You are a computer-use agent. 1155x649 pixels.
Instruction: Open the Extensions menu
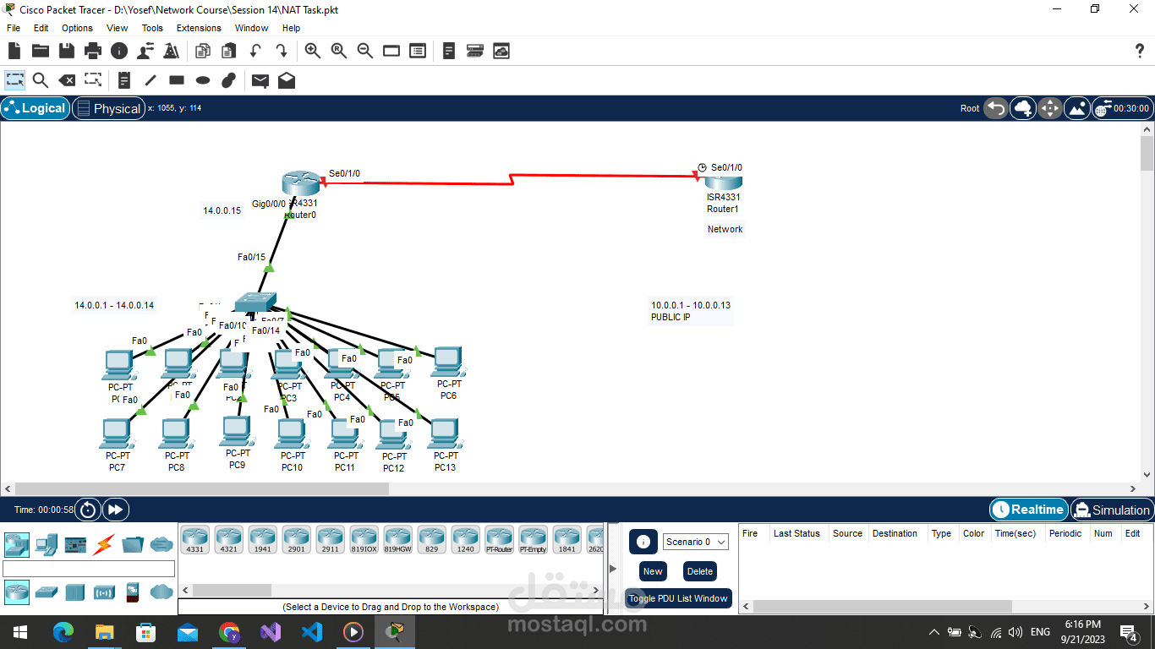[x=199, y=28]
